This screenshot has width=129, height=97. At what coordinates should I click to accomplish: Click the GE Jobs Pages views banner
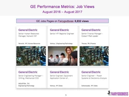(62, 21)
